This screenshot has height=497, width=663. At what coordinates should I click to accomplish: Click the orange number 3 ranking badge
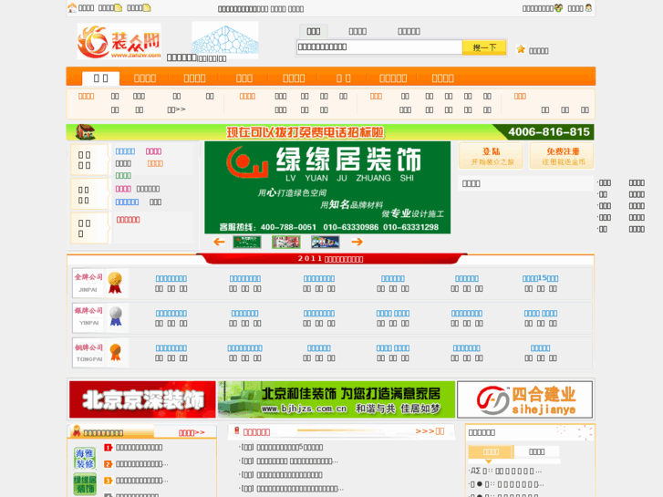click(108, 481)
